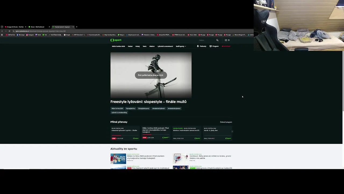Click the slopestyle video player thumbnail

point(151,75)
